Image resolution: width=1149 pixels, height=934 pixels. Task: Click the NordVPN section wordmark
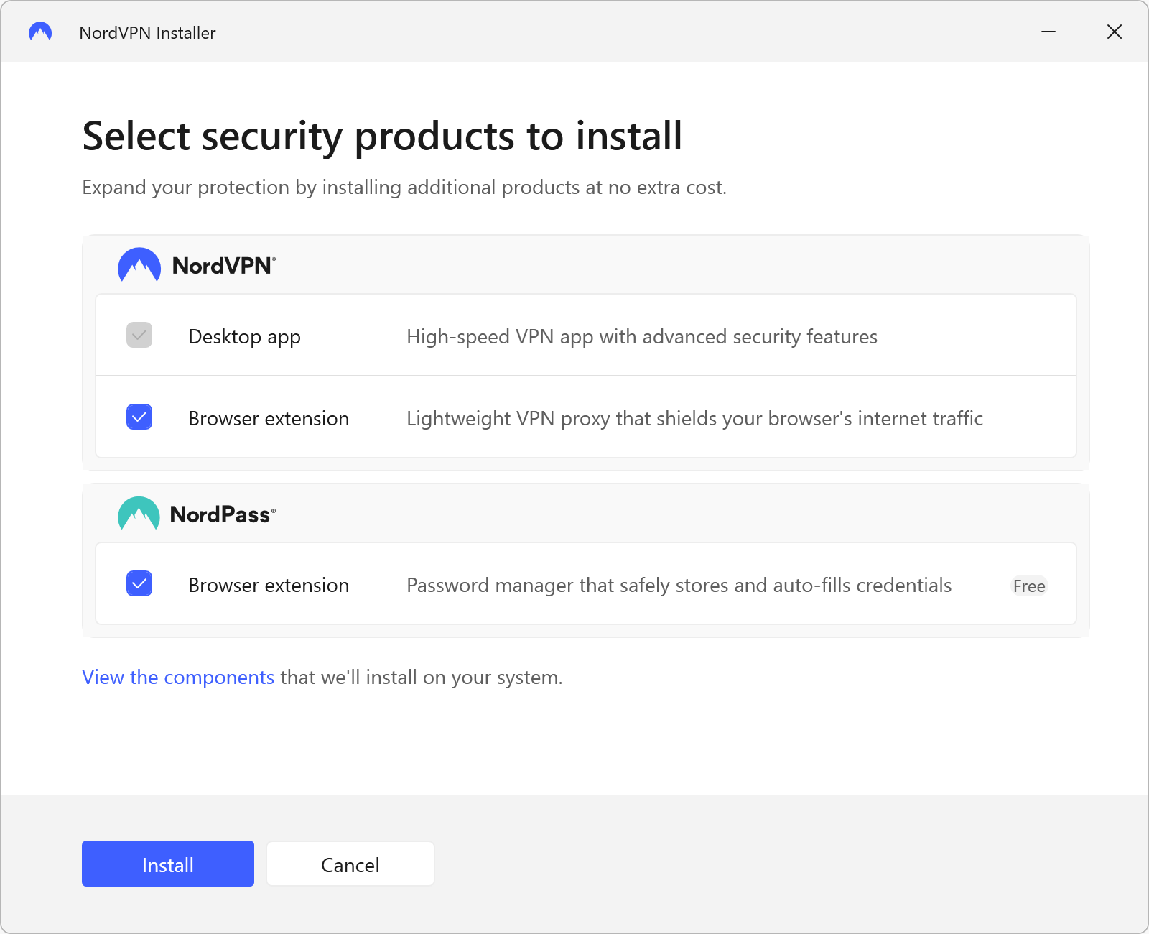point(223,266)
